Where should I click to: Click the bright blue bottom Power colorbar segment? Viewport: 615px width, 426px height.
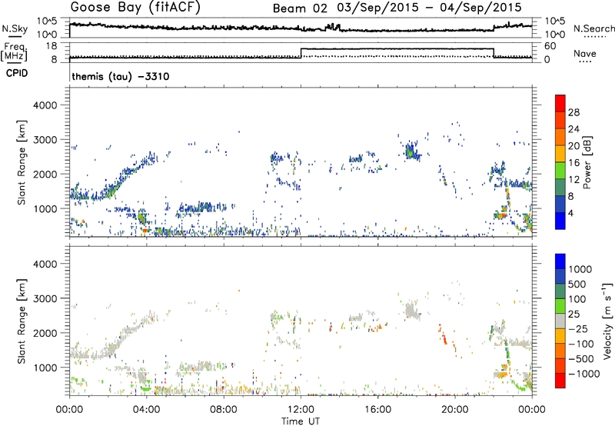pyautogui.click(x=560, y=221)
